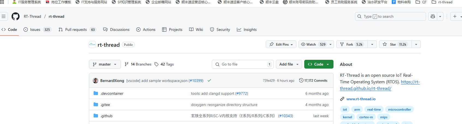Open pull request #10343 link
The width and height of the screenshot is (462, 124).
pyautogui.click(x=286, y=116)
